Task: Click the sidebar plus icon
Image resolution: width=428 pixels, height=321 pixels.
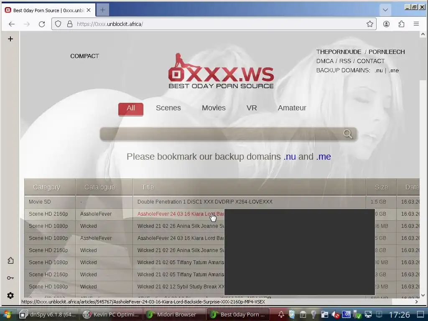Action: (10, 39)
